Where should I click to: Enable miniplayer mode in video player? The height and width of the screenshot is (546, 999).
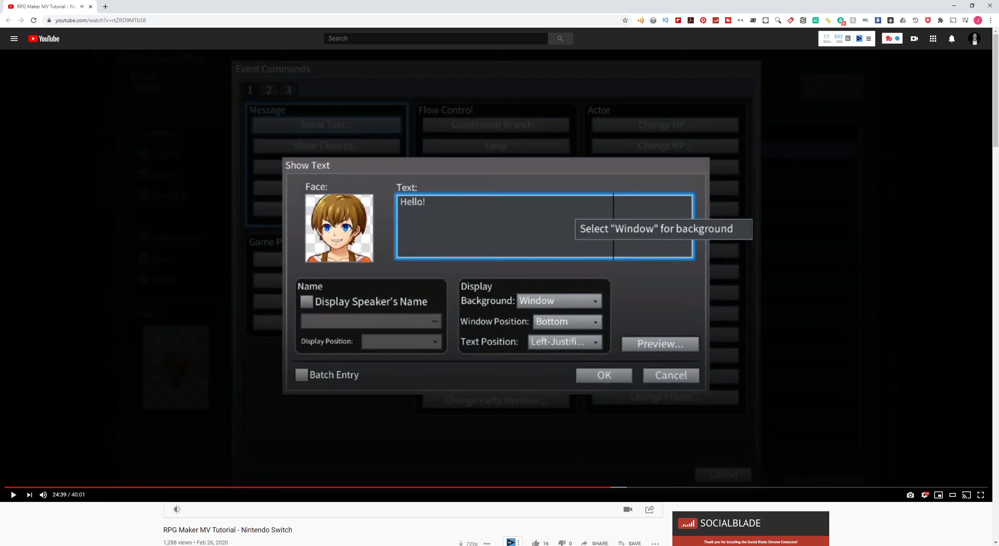point(939,495)
